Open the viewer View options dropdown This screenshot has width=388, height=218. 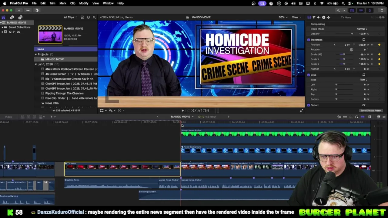[296, 17]
